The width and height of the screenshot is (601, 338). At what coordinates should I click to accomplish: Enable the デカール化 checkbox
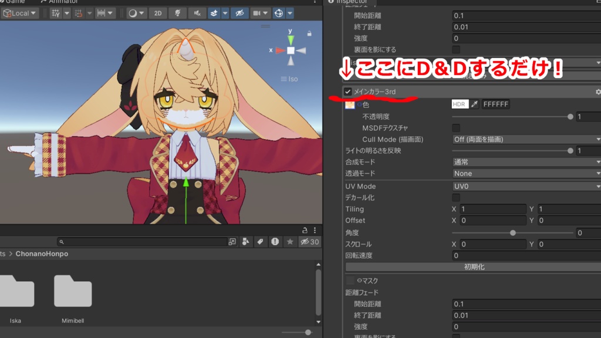click(456, 198)
